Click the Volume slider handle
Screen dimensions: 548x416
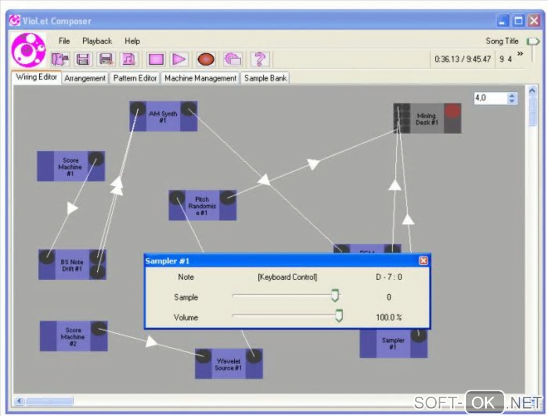pyautogui.click(x=338, y=316)
